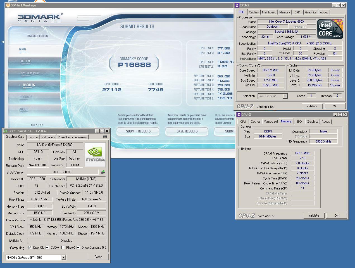Click the NVIDIA logo in GPU-Z
Image resolution: width=355 pixels, height=268 pixels.
click(x=95, y=155)
